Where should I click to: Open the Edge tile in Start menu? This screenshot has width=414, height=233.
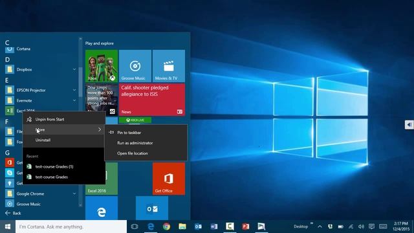102,208
